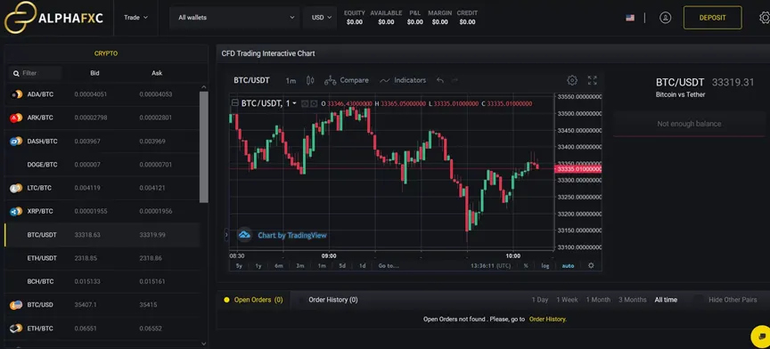Select the BTC/USDT row
Image resolution: width=770 pixels, height=349 pixels.
[x=102, y=235]
